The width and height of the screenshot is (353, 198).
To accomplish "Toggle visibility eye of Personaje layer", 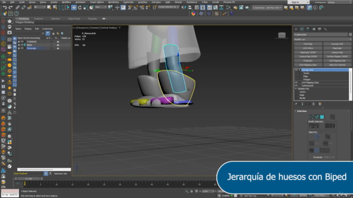I will click(x=22, y=48).
